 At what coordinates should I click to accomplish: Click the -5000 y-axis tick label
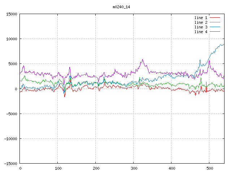pos(12,114)
